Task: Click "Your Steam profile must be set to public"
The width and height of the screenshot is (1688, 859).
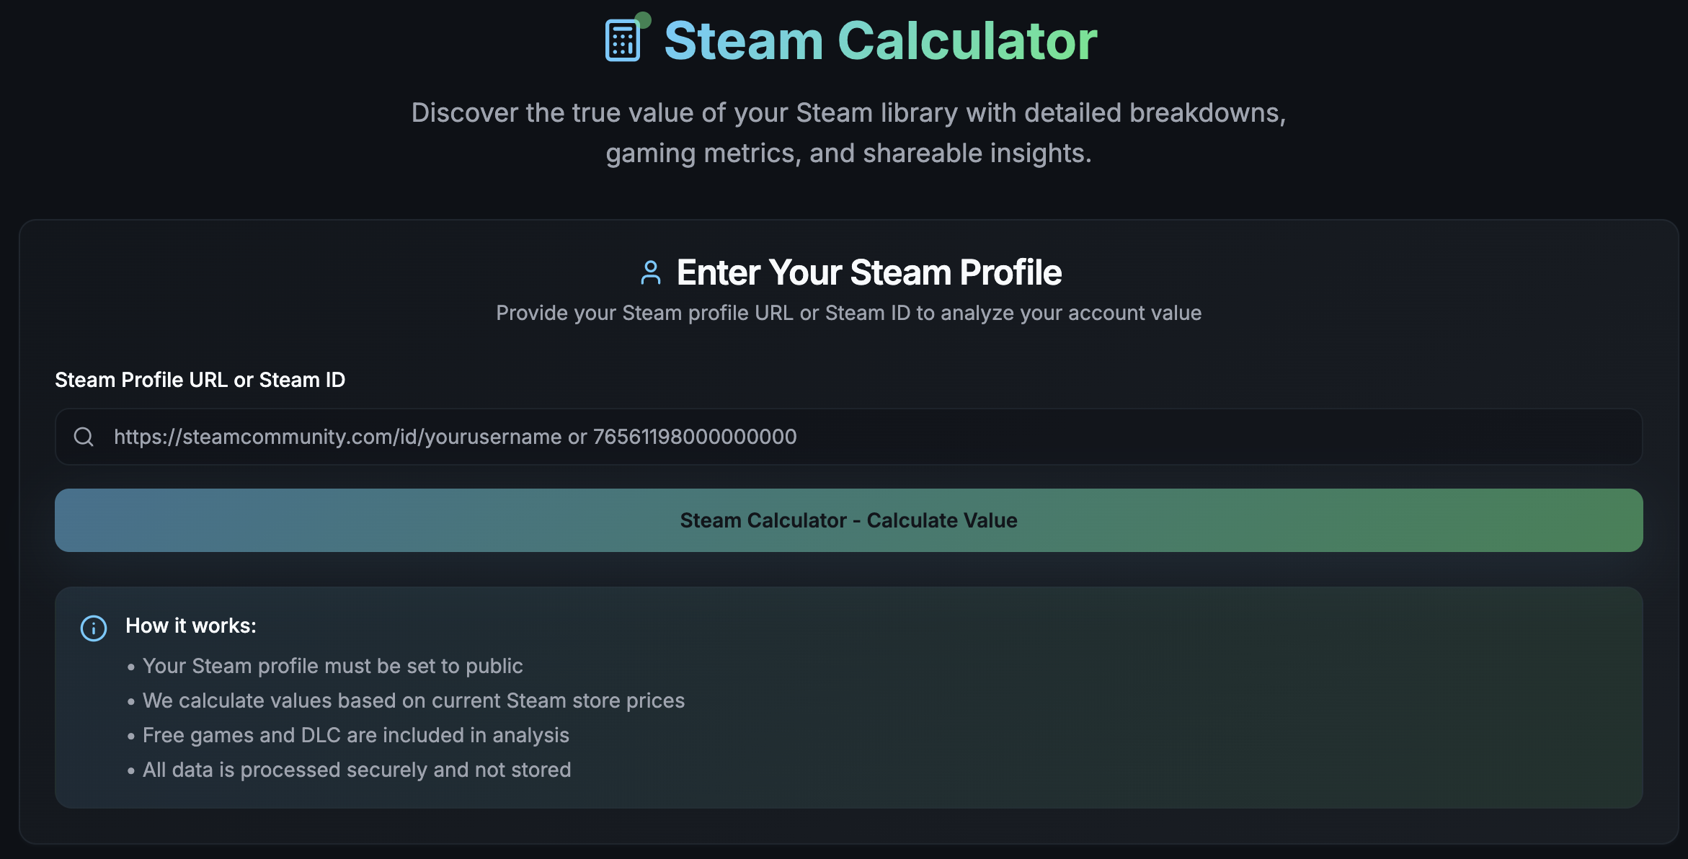Action: pyautogui.click(x=332, y=666)
